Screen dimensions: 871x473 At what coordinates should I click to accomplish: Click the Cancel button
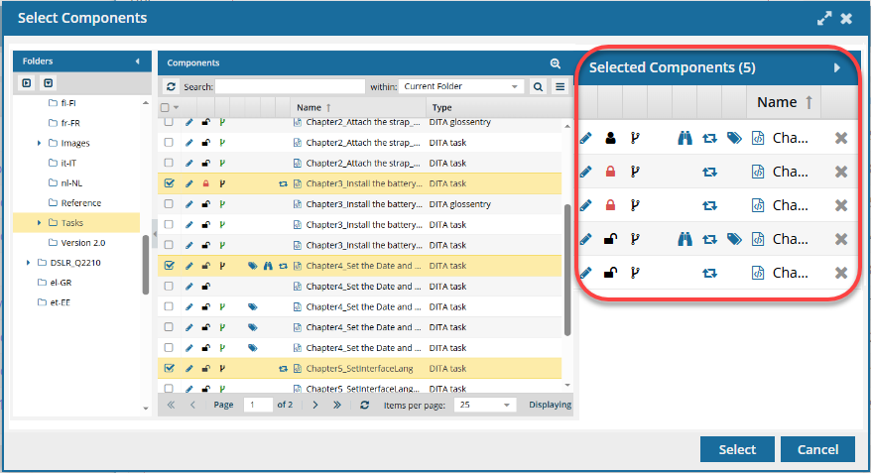(x=817, y=449)
